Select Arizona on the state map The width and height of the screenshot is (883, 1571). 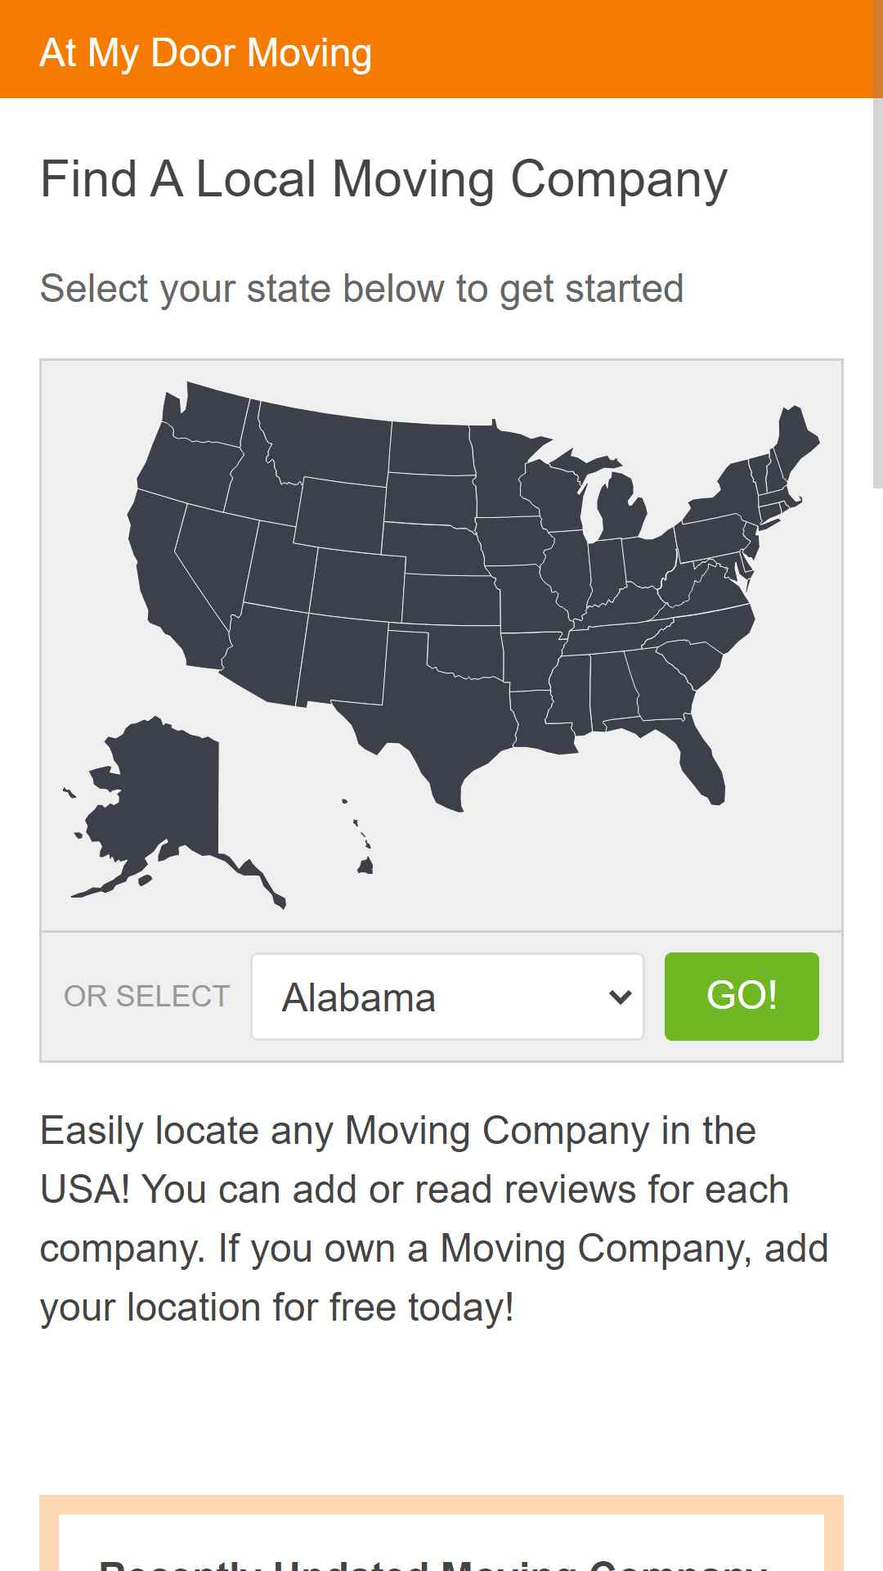(x=266, y=655)
